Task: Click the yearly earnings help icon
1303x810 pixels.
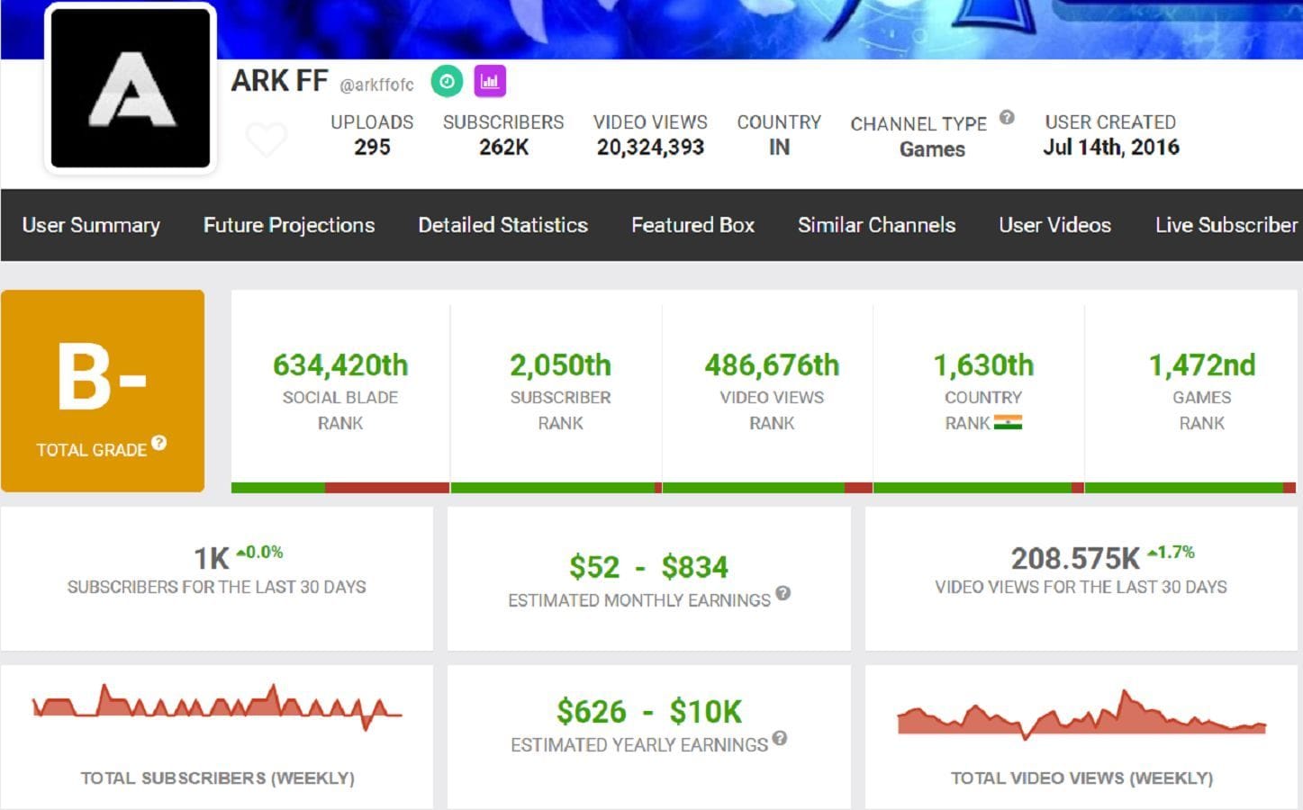Action: click(x=779, y=740)
